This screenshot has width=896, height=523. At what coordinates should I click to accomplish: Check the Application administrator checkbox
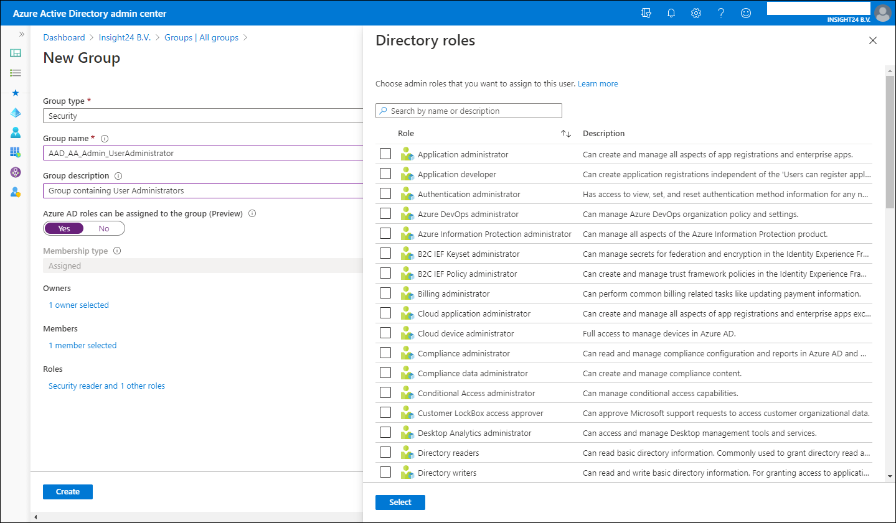pyautogui.click(x=385, y=154)
